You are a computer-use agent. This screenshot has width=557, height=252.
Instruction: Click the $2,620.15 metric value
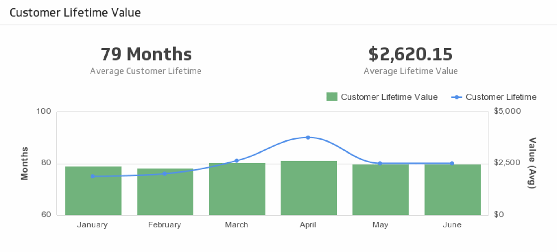(410, 54)
